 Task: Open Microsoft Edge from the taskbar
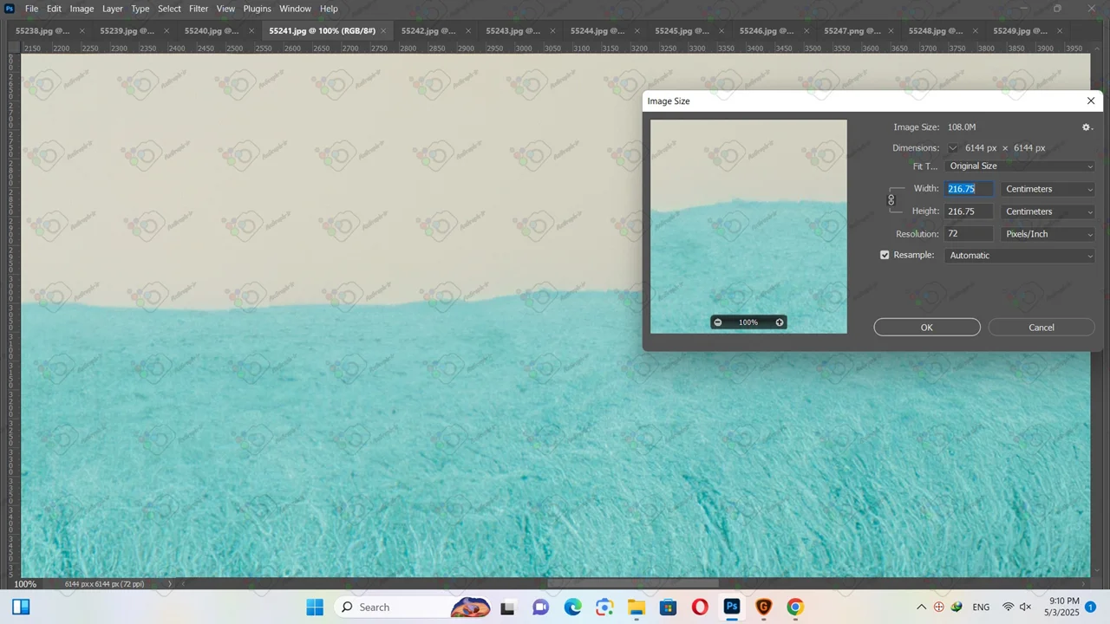point(572,607)
